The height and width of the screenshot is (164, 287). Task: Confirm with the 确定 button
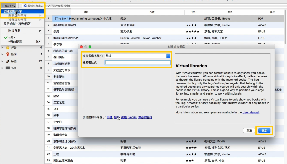pos(264,131)
